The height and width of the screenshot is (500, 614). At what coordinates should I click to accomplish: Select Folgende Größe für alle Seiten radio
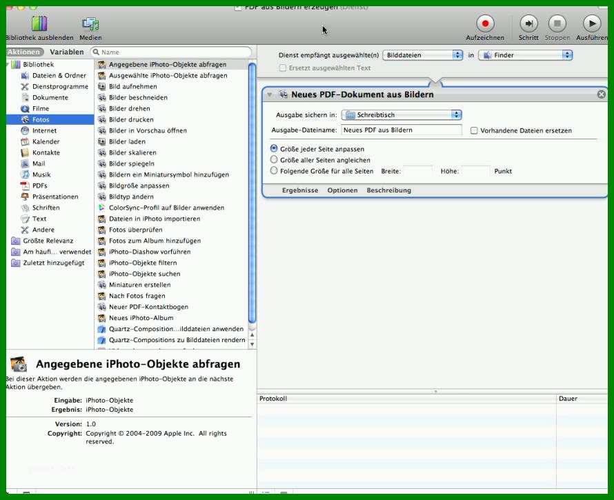point(274,170)
